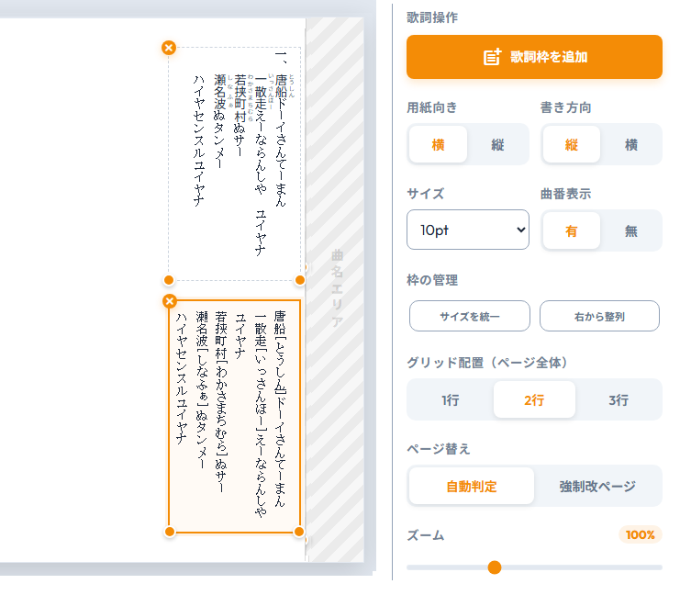Image resolution: width=680 pixels, height=595 pixels.
Task: Click the line 唐船[とうしん]ドーイさんてーまん in lower frame
Action: [x=280, y=409]
